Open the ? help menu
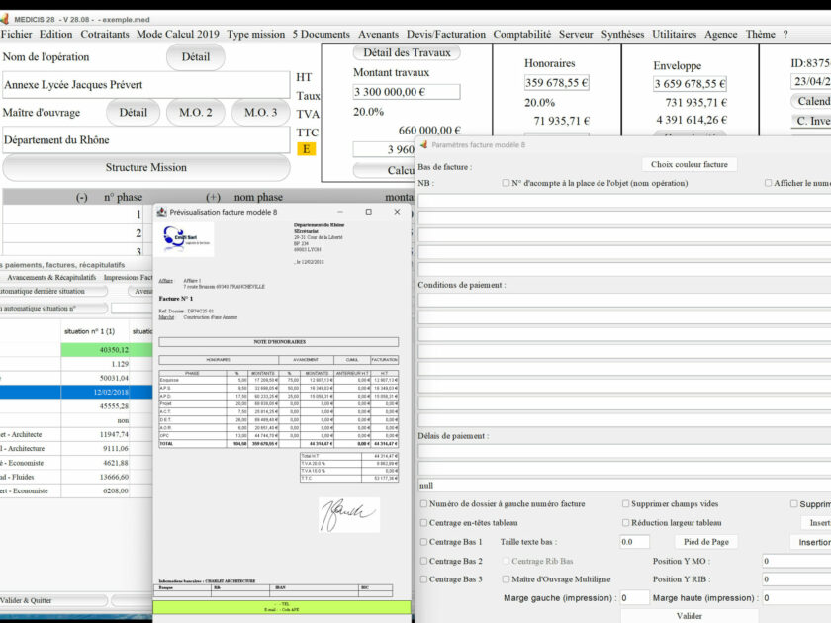Screen dimensions: 831x623 pyautogui.click(x=785, y=34)
